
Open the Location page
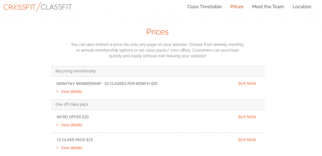(302, 7)
